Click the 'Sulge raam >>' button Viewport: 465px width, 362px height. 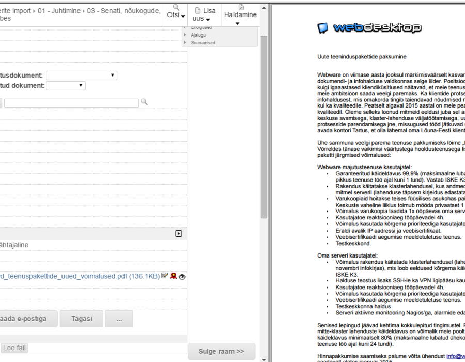pos(221,351)
